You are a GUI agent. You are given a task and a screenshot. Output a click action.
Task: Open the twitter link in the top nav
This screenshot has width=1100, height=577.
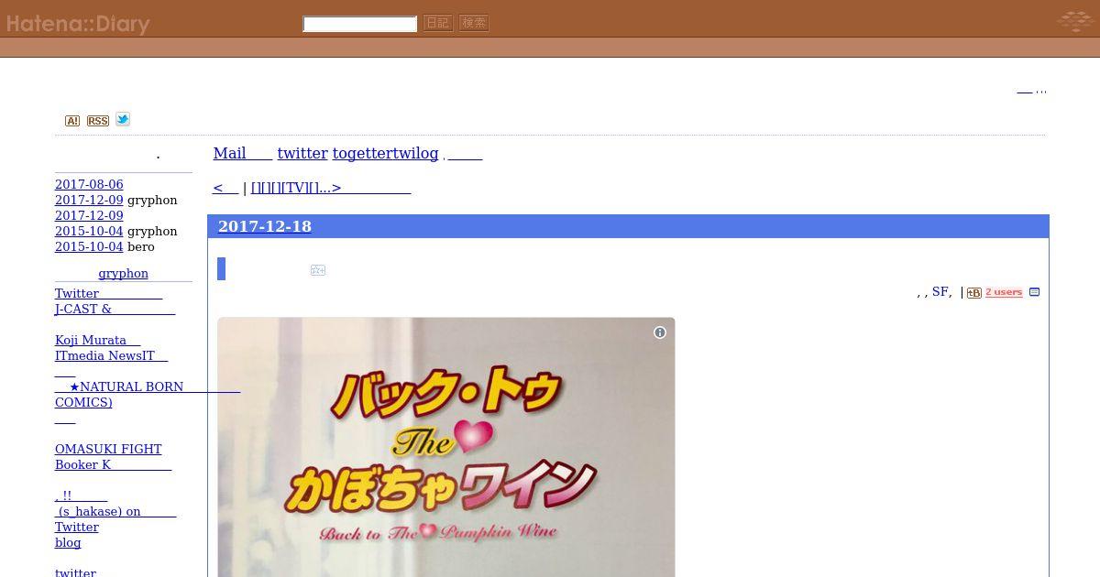[x=302, y=153]
